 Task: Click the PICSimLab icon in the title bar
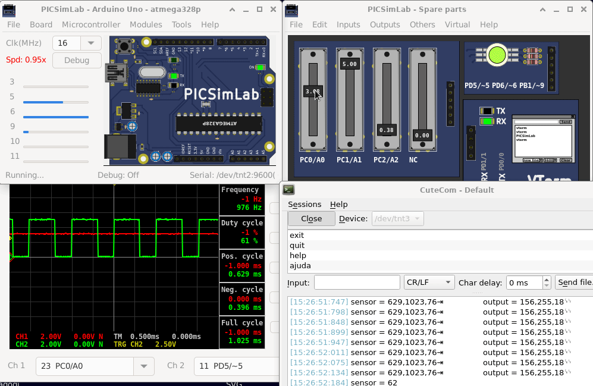9,9
